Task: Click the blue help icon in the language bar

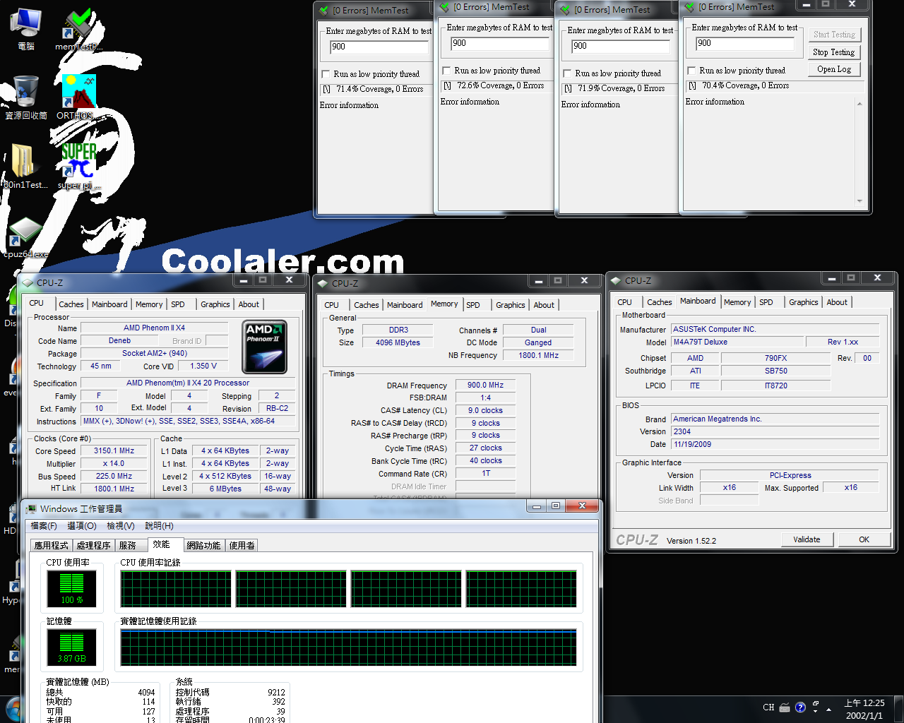Action: (800, 707)
